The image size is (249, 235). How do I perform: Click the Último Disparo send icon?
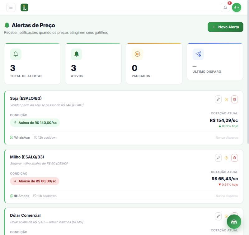point(198,54)
